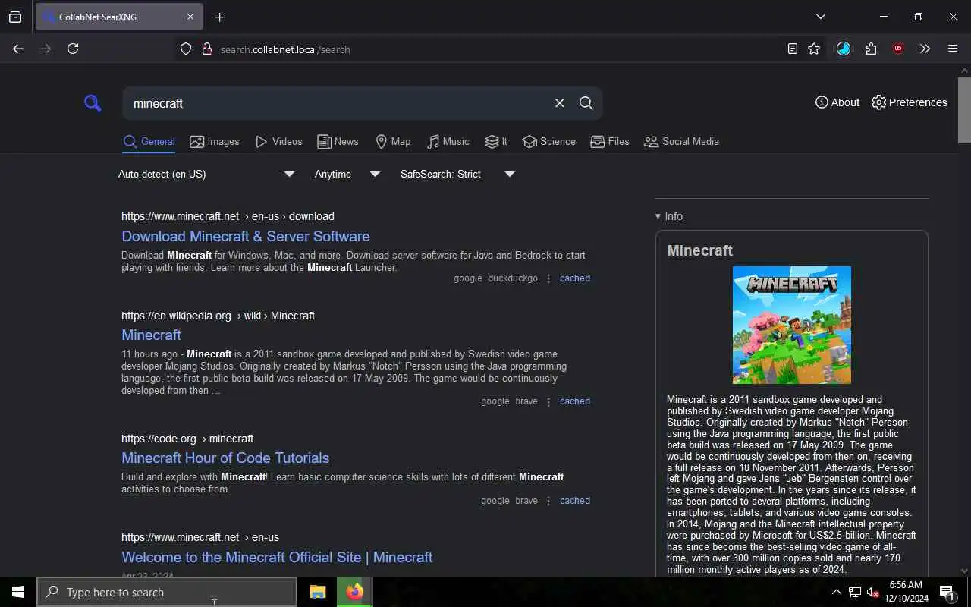Open a new browser tab
The height and width of the screenshot is (607, 971).
pyautogui.click(x=219, y=17)
